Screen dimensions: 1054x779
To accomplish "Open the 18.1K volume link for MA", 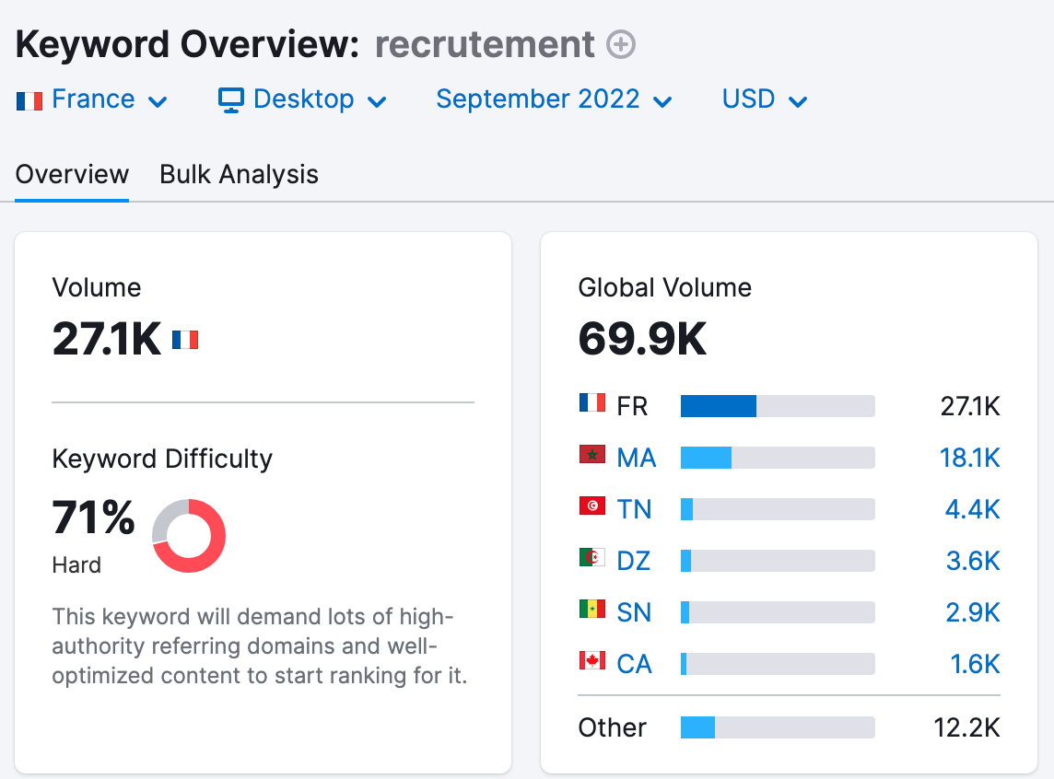I will pyautogui.click(x=971, y=457).
